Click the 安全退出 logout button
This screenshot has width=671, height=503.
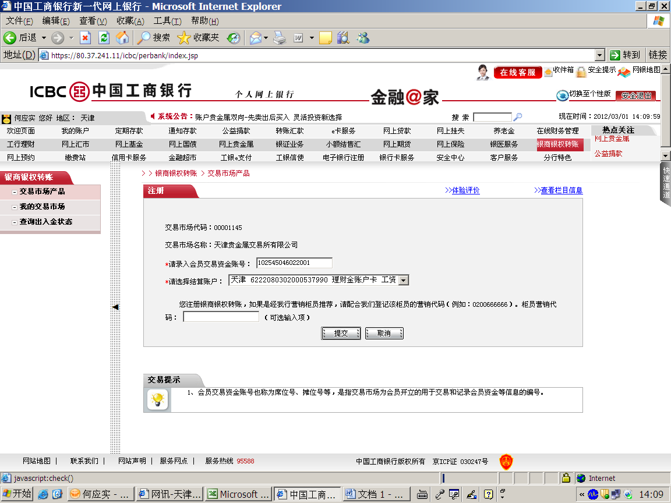[636, 96]
